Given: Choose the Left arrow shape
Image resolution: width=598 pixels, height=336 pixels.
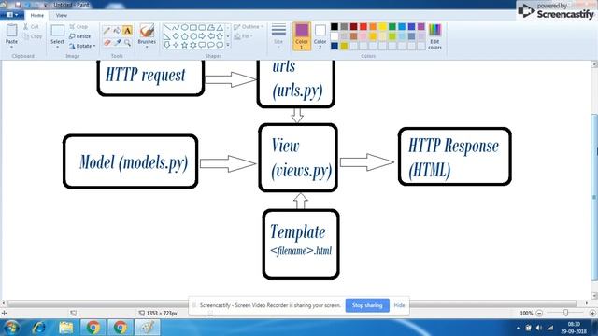Looking at the screenshot, I should [211, 36].
